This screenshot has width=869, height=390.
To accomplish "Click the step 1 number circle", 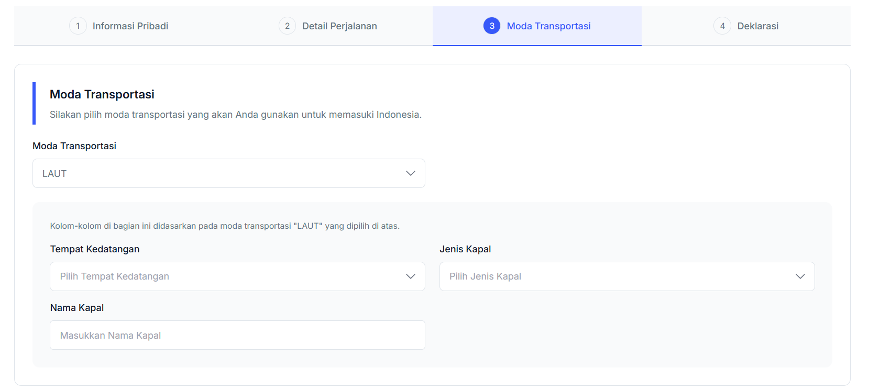I will 78,26.
